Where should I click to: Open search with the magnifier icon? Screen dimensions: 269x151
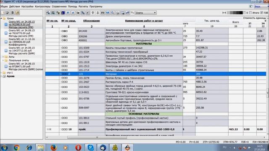[x=113, y=13]
